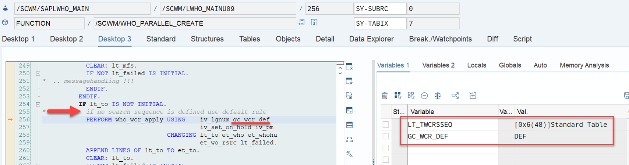Viewport: 629px width, 165px height.
Task: Click the balance scale compare icon
Action: (438, 96)
